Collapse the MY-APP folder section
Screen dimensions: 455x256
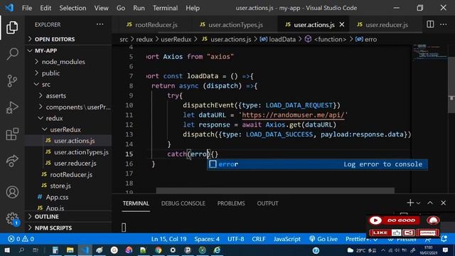pos(45,50)
